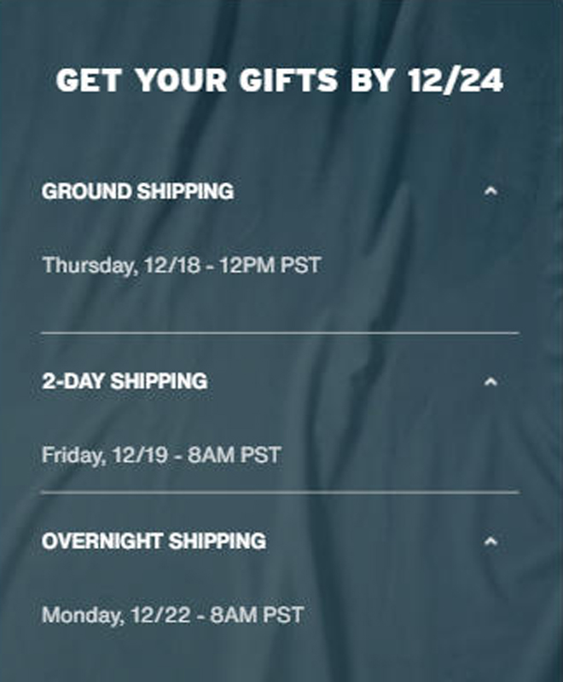Click the chevron beside 2-Day Shipping
Viewport: 563px width, 682px height.
[490, 381]
